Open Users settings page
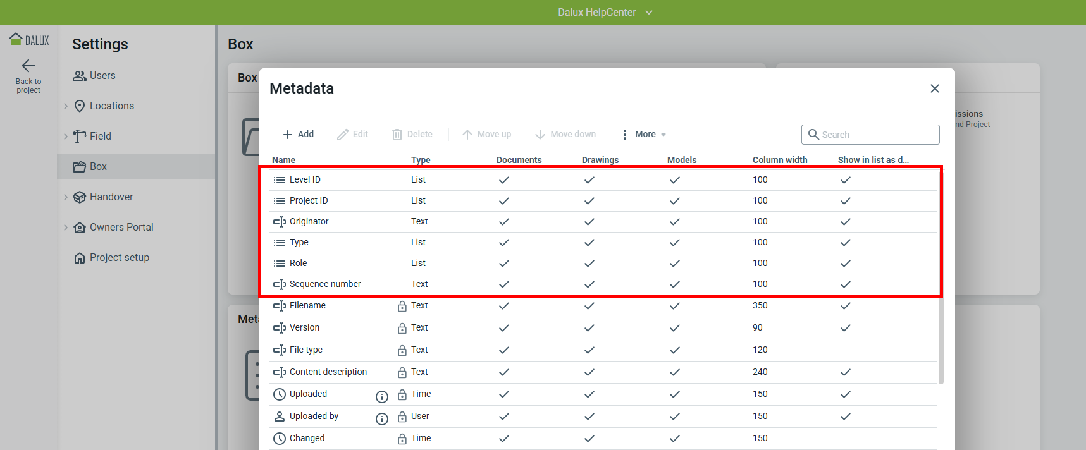Image resolution: width=1086 pixels, height=450 pixels. 102,76
